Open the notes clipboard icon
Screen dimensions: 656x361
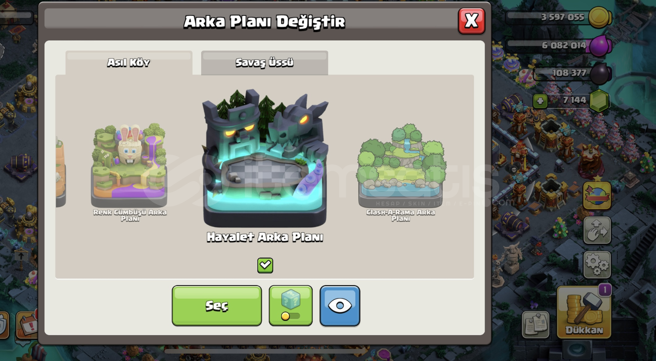536,325
